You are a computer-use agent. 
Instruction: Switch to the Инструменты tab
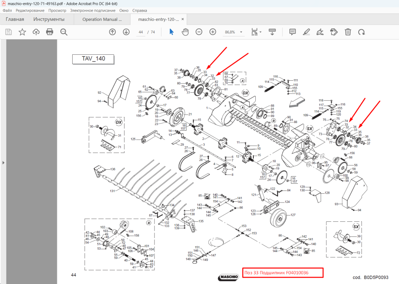tap(49, 19)
